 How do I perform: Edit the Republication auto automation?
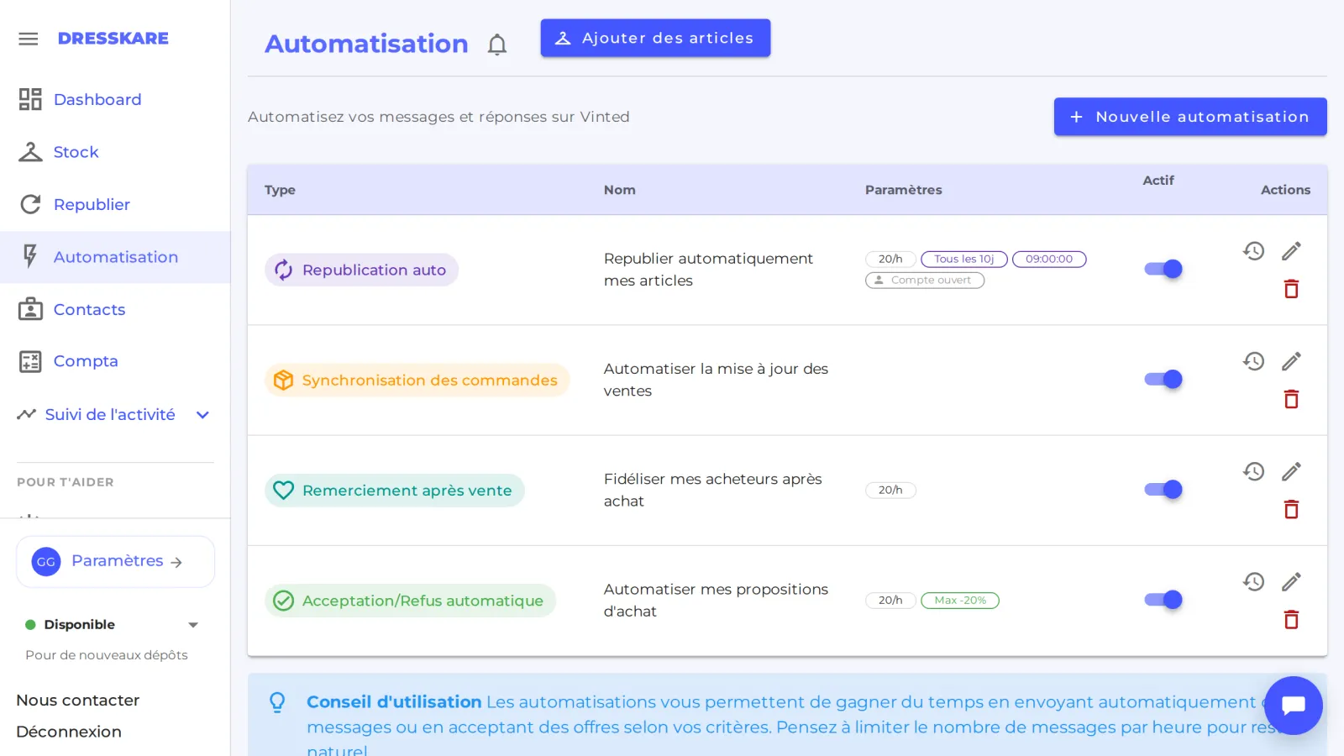tap(1291, 250)
